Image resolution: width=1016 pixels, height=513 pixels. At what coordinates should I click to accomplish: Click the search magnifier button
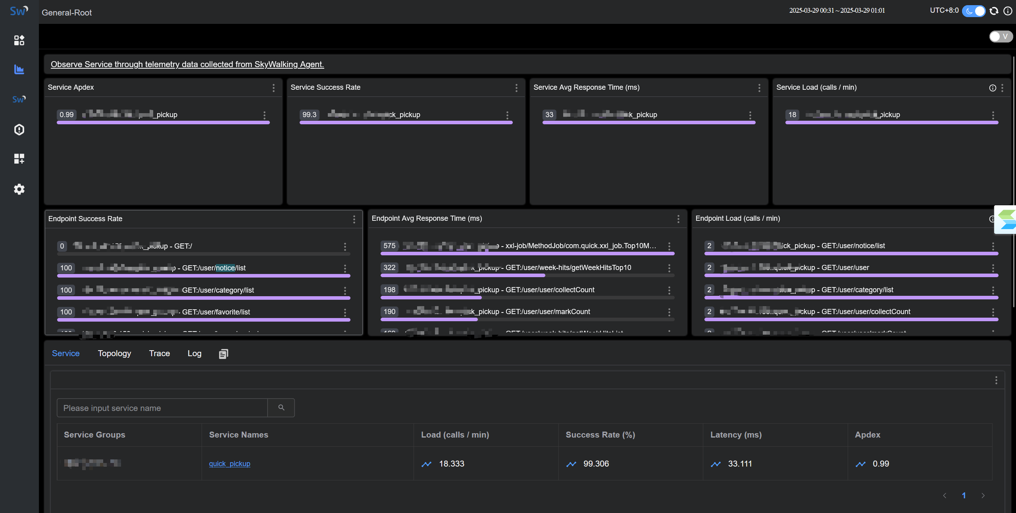pos(281,408)
